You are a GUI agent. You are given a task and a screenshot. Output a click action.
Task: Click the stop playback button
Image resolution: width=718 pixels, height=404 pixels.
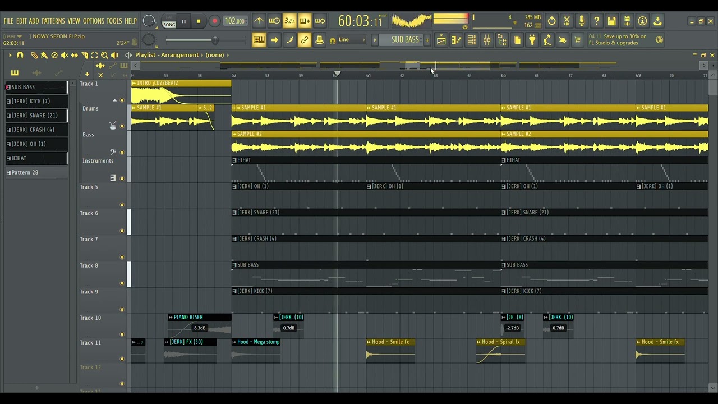tap(198, 22)
